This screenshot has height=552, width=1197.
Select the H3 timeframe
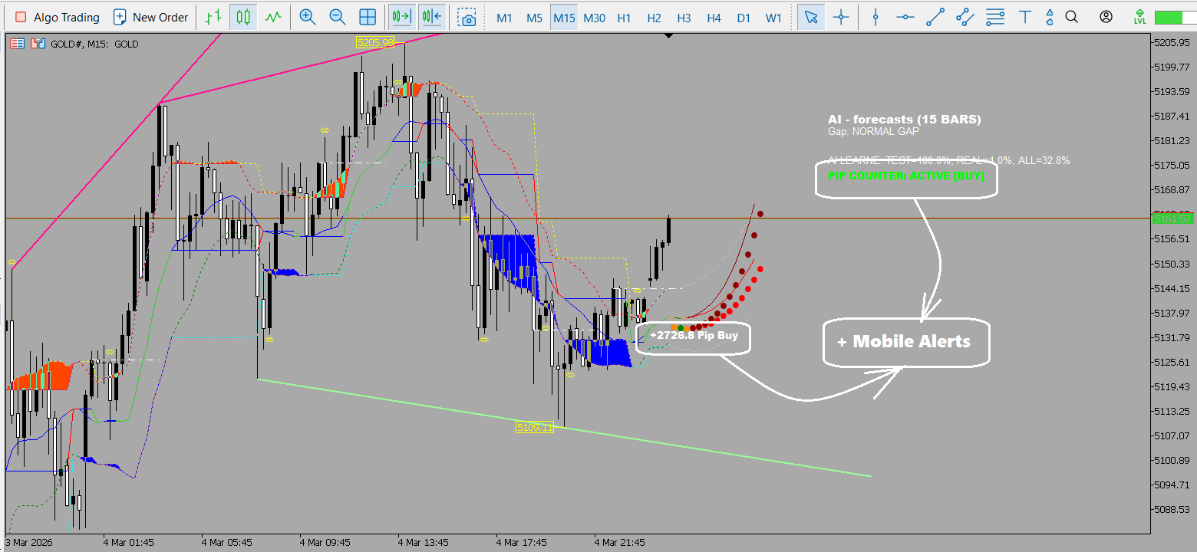684,18
